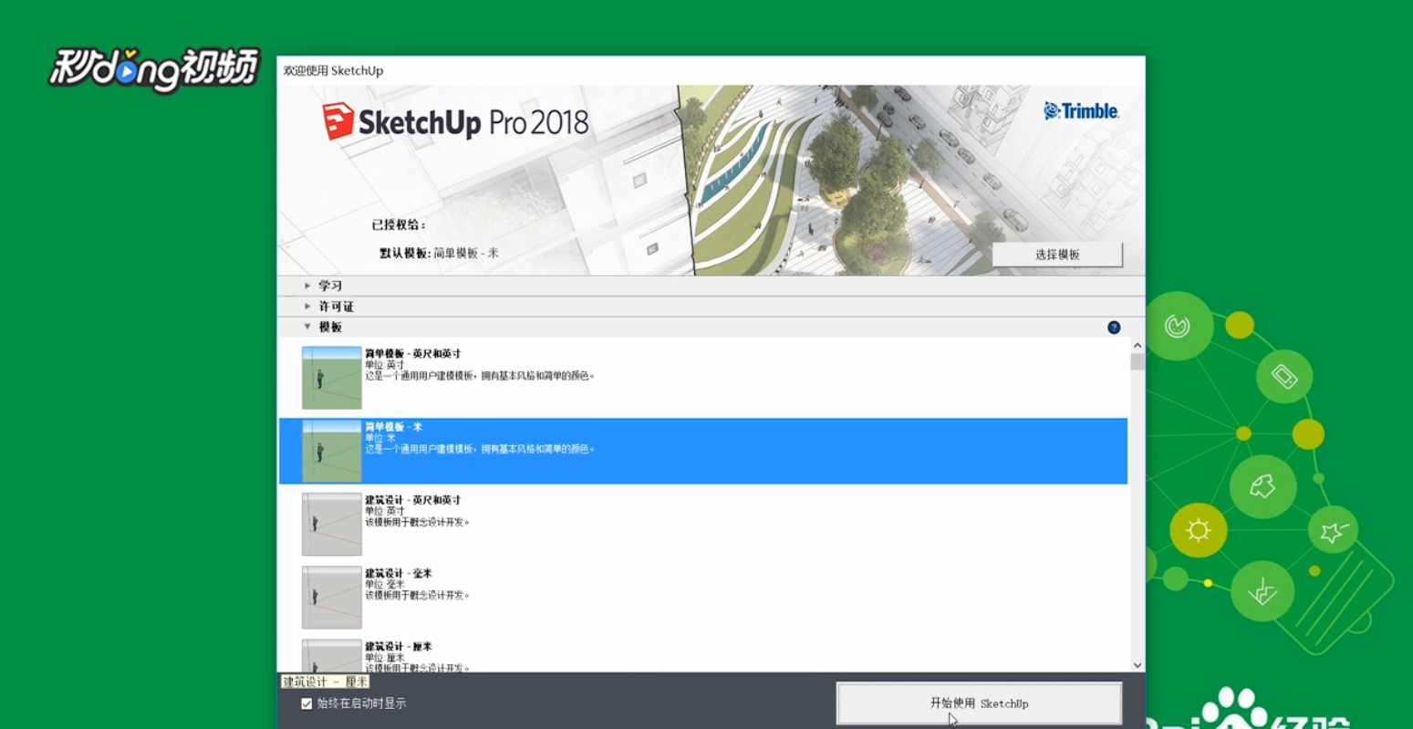Click the blue help question mark icon
This screenshot has width=1413, height=729.
(1114, 328)
